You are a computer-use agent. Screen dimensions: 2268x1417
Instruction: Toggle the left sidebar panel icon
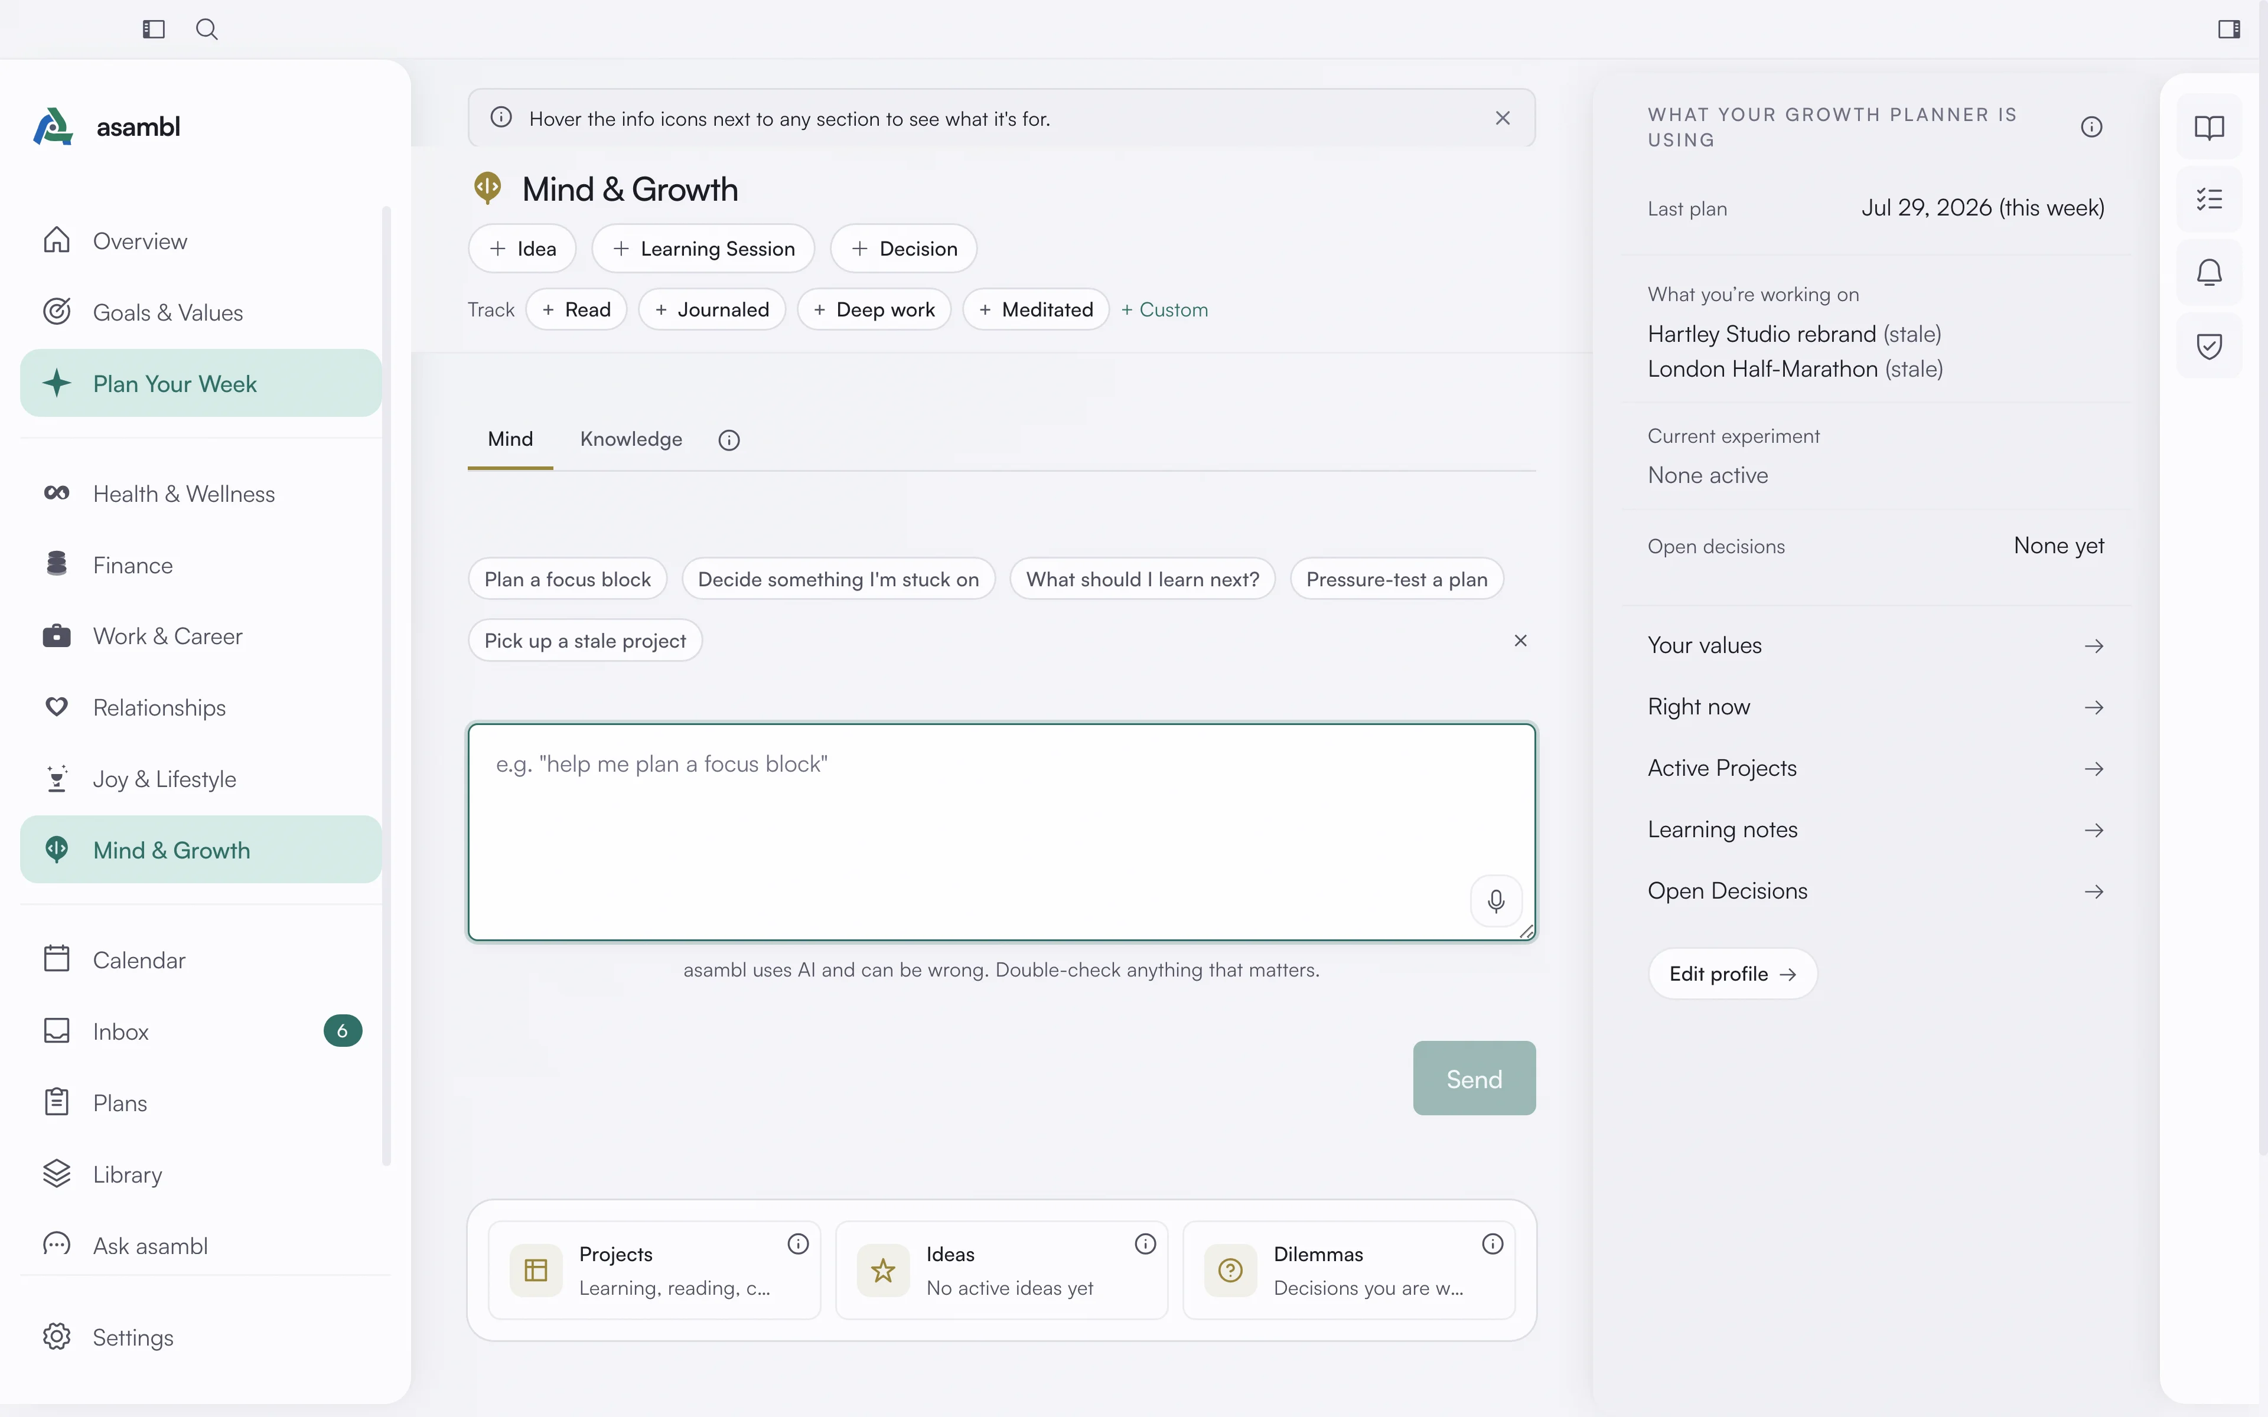coord(154,29)
